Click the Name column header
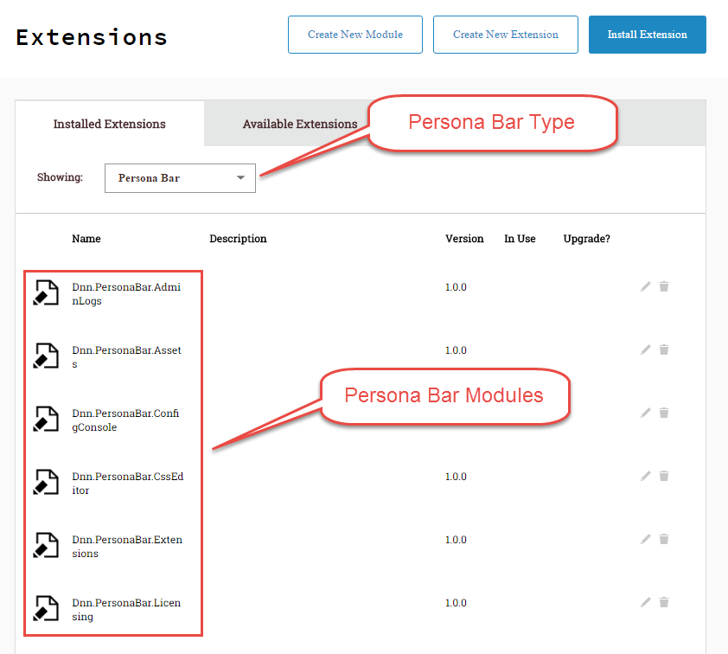This screenshot has width=728, height=654. 86,238
